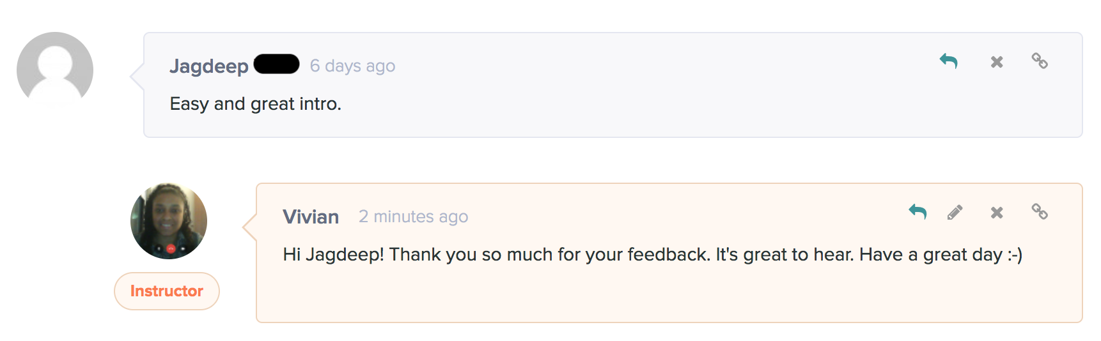Screen dimensions: 1101x341
Task: Reply to Jagdeep's comment using arrow icon
Action: [948, 61]
